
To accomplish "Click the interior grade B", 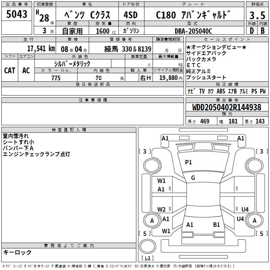I will click(263, 31).
